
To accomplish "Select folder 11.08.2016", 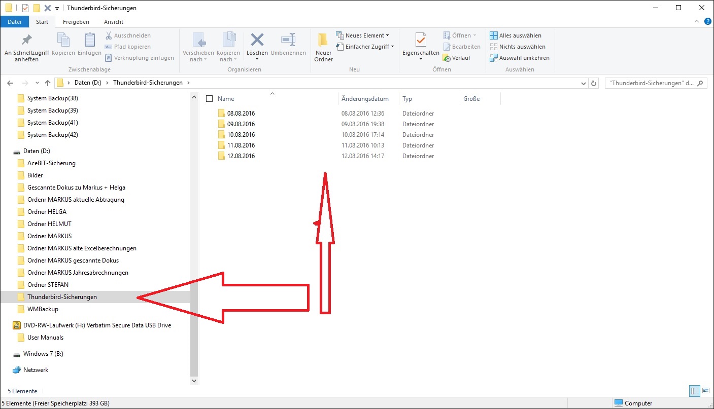I will point(241,145).
